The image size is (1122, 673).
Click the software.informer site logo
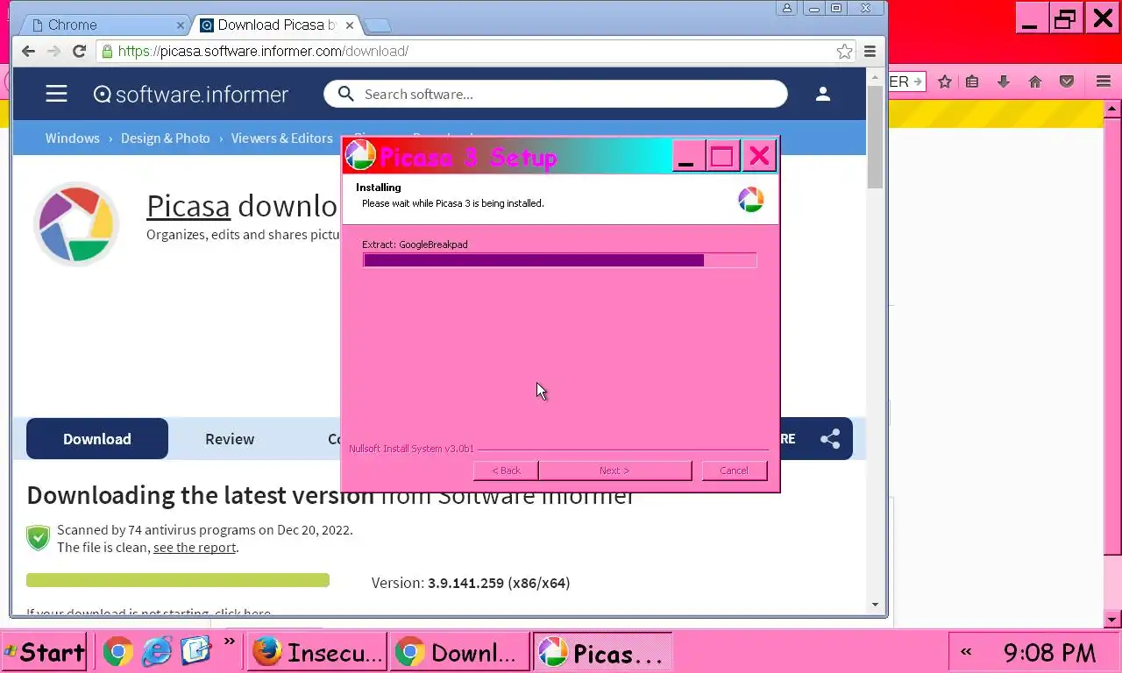click(191, 94)
